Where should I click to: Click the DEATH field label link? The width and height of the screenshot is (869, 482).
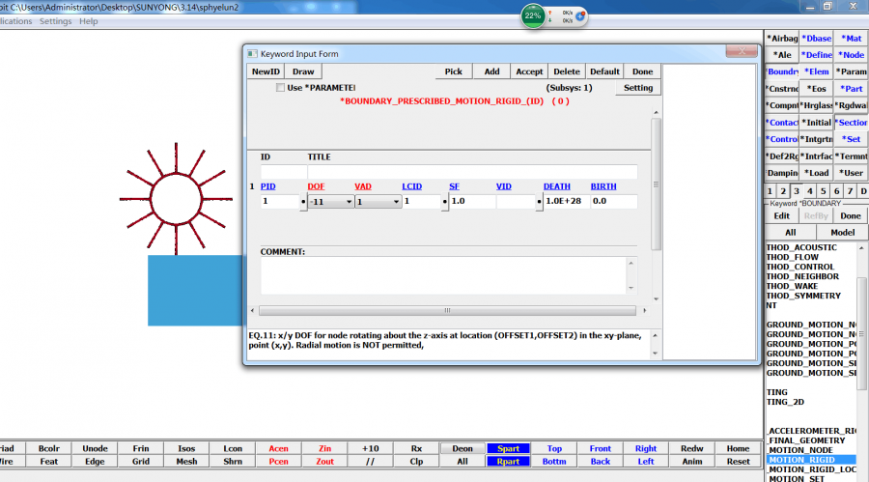click(x=556, y=185)
